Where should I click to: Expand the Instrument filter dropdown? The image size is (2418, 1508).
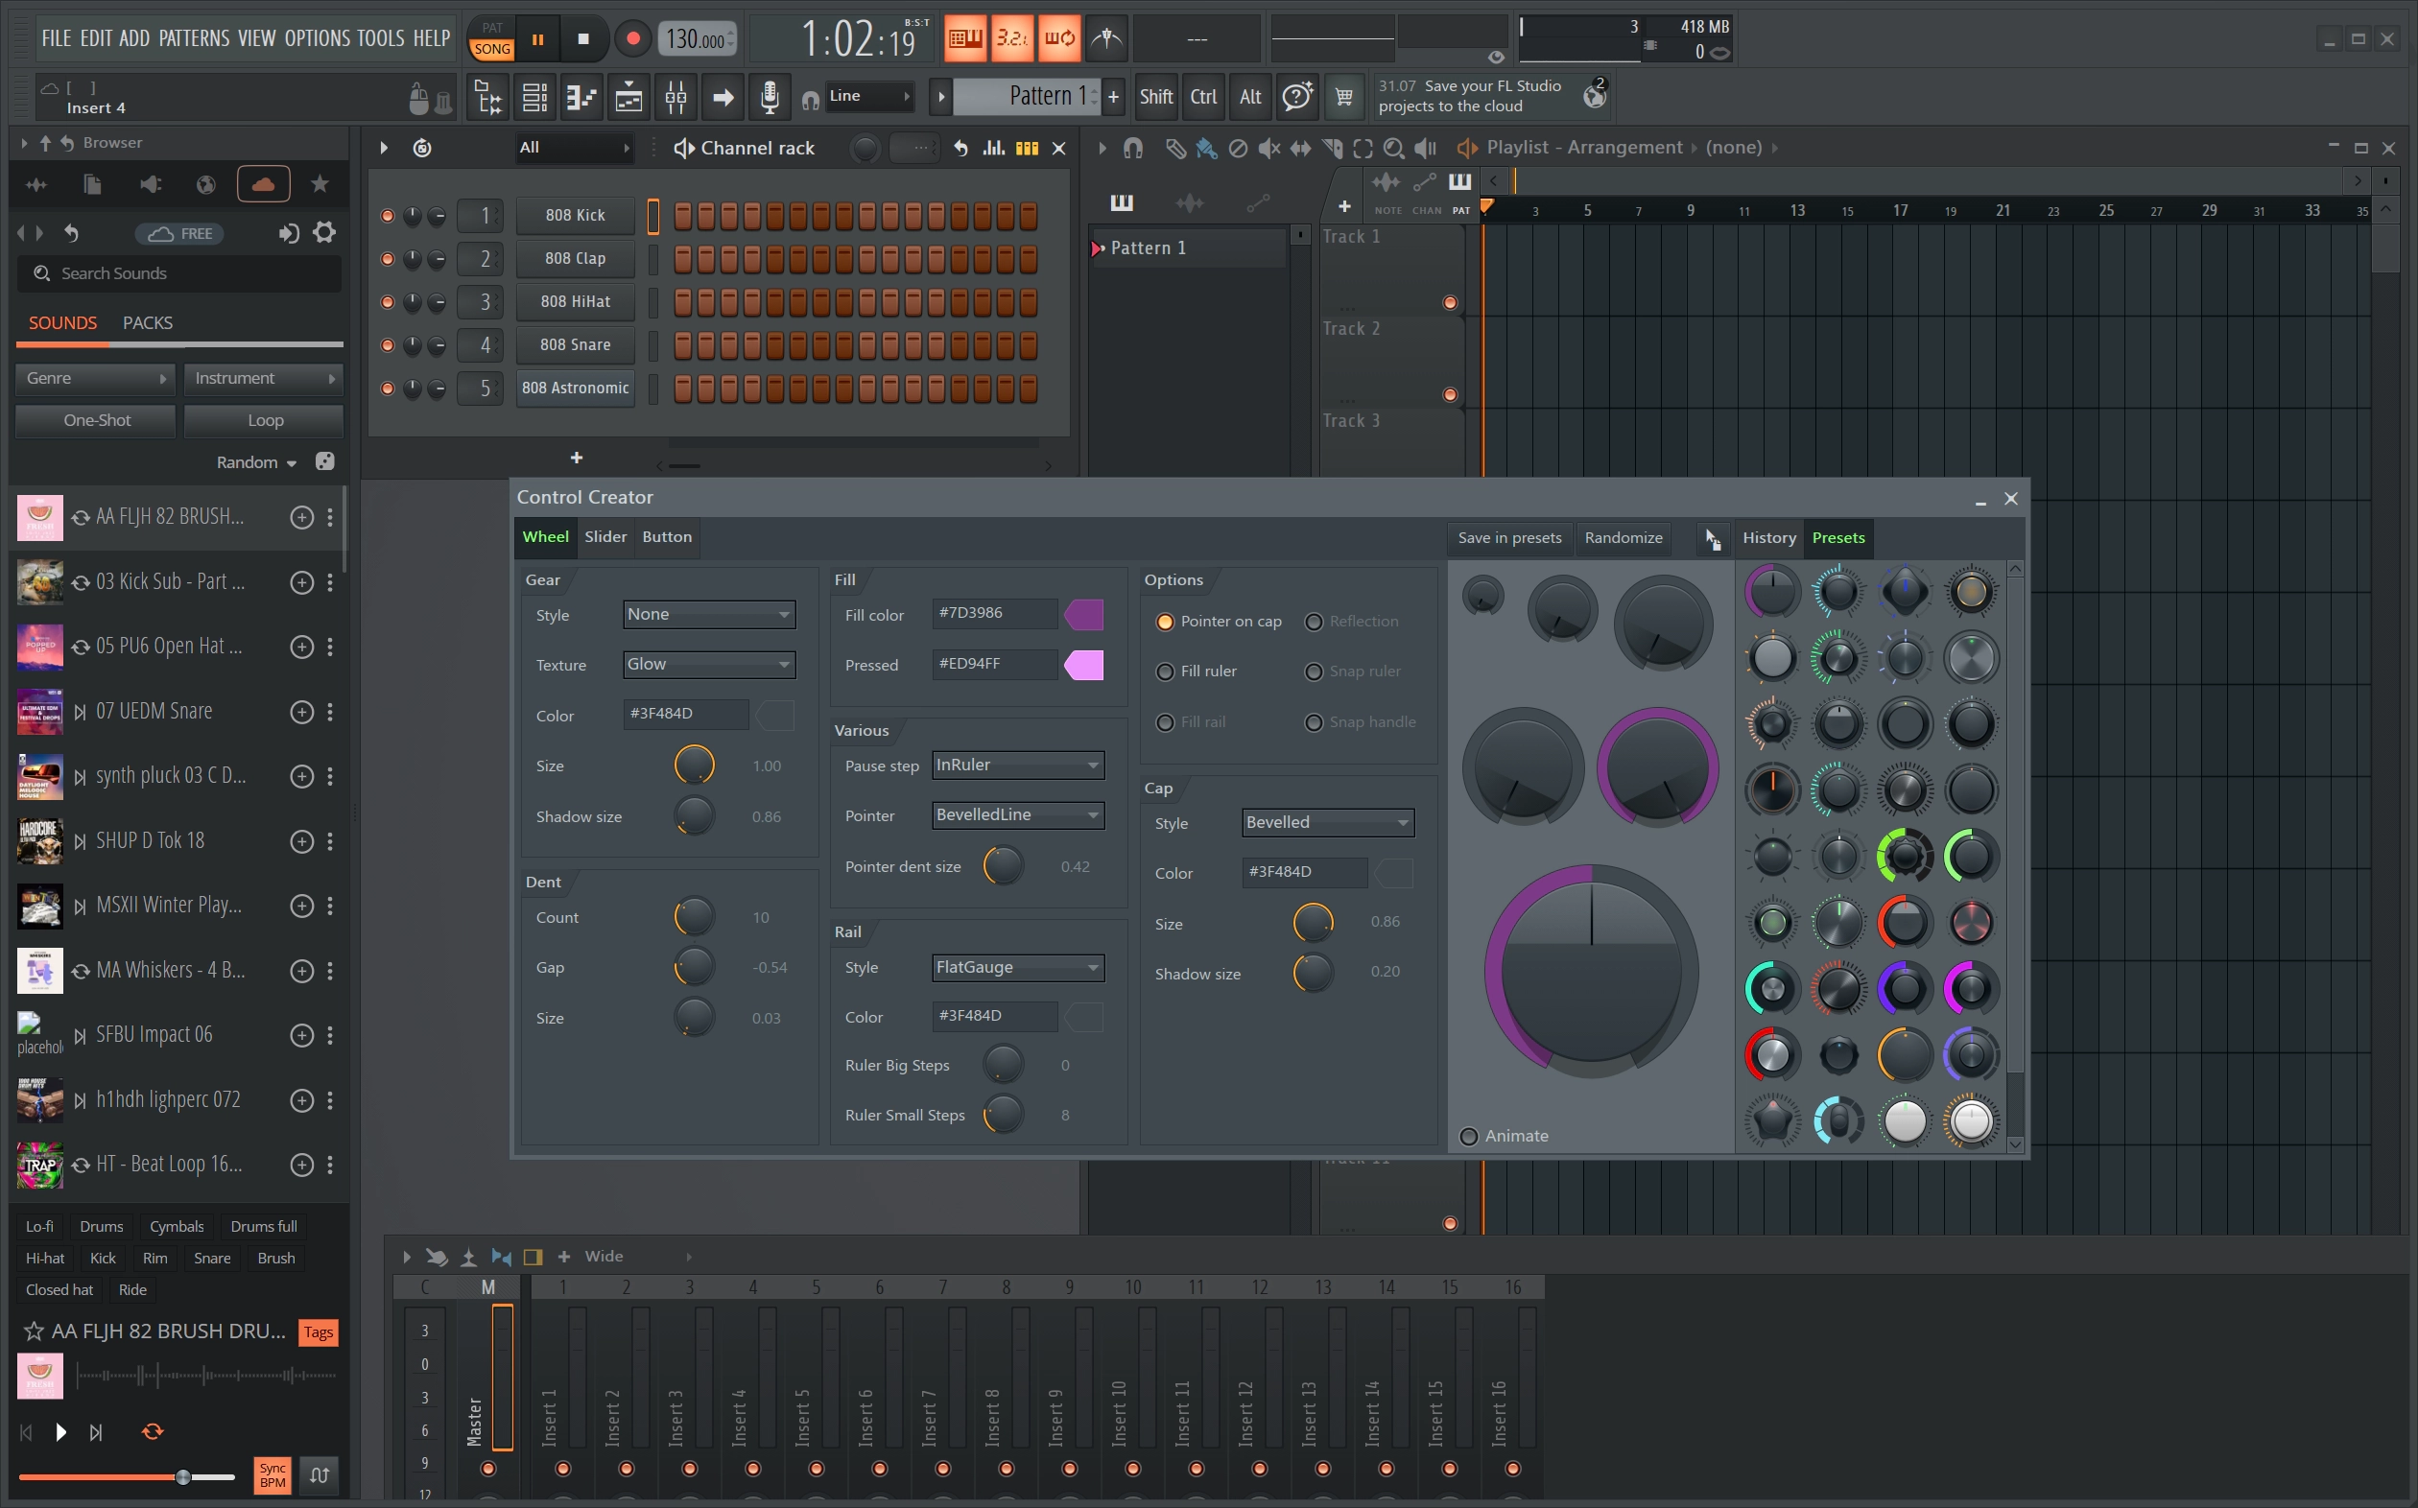(x=263, y=379)
